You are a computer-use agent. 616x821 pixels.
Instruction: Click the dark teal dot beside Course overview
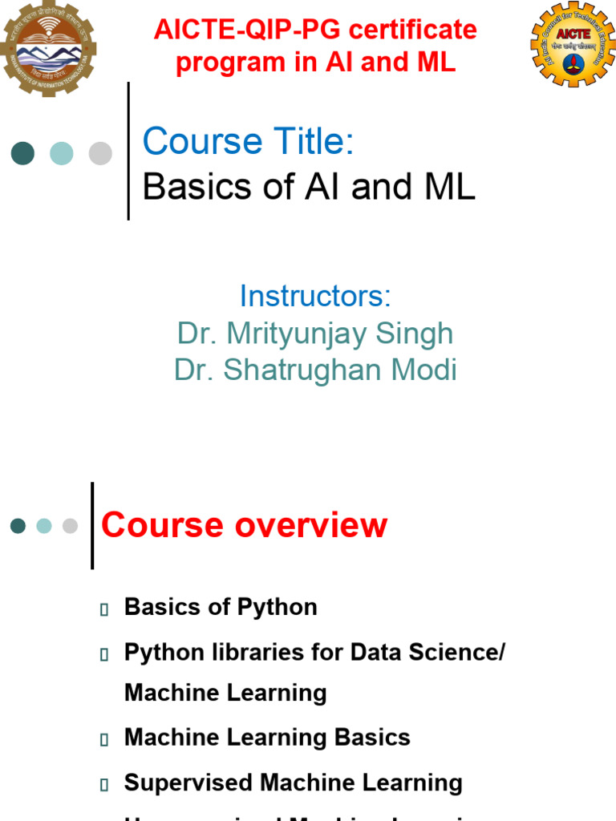[18, 526]
